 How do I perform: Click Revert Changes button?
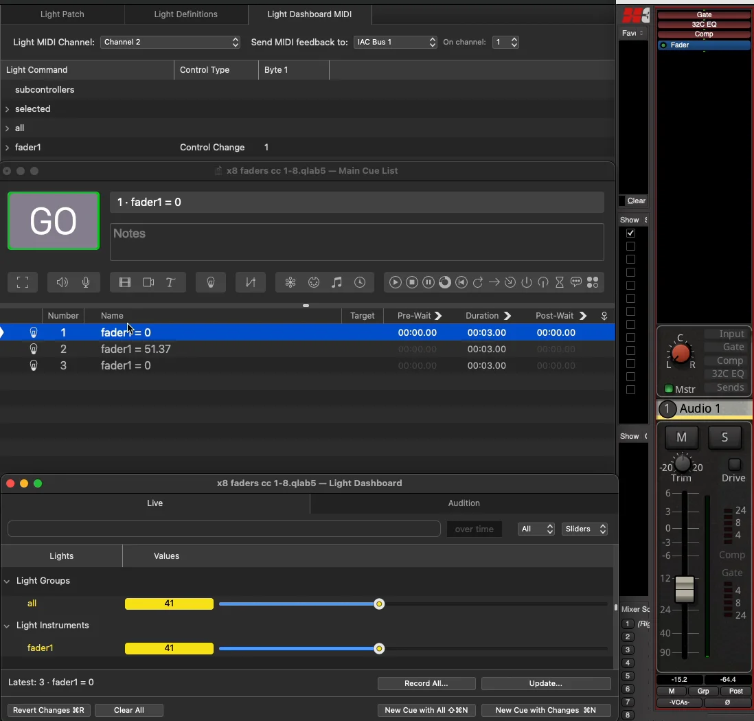pyautogui.click(x=49, y=710)
